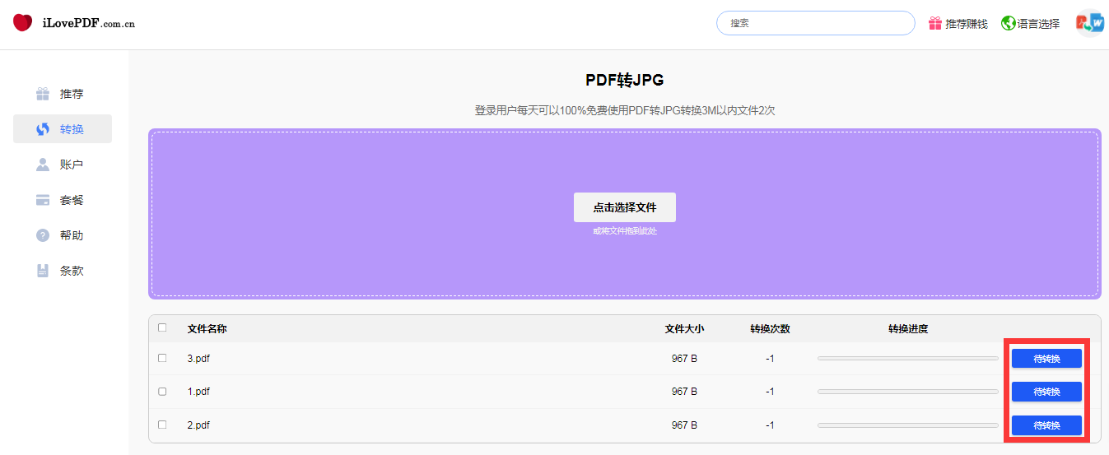1109x455 pixels.
Task: Click the 套餐 card icon in sidebar
Action: click(43, 200)
